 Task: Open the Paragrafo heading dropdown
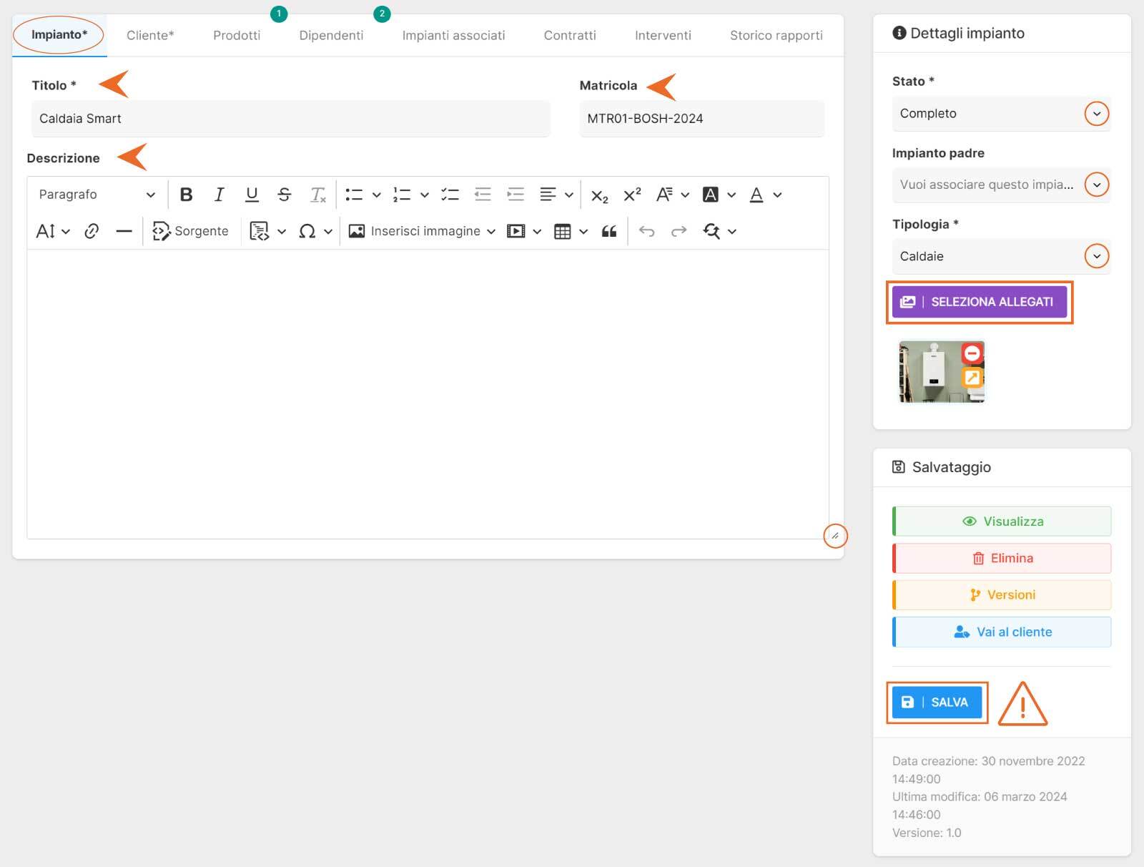[97, 195]
